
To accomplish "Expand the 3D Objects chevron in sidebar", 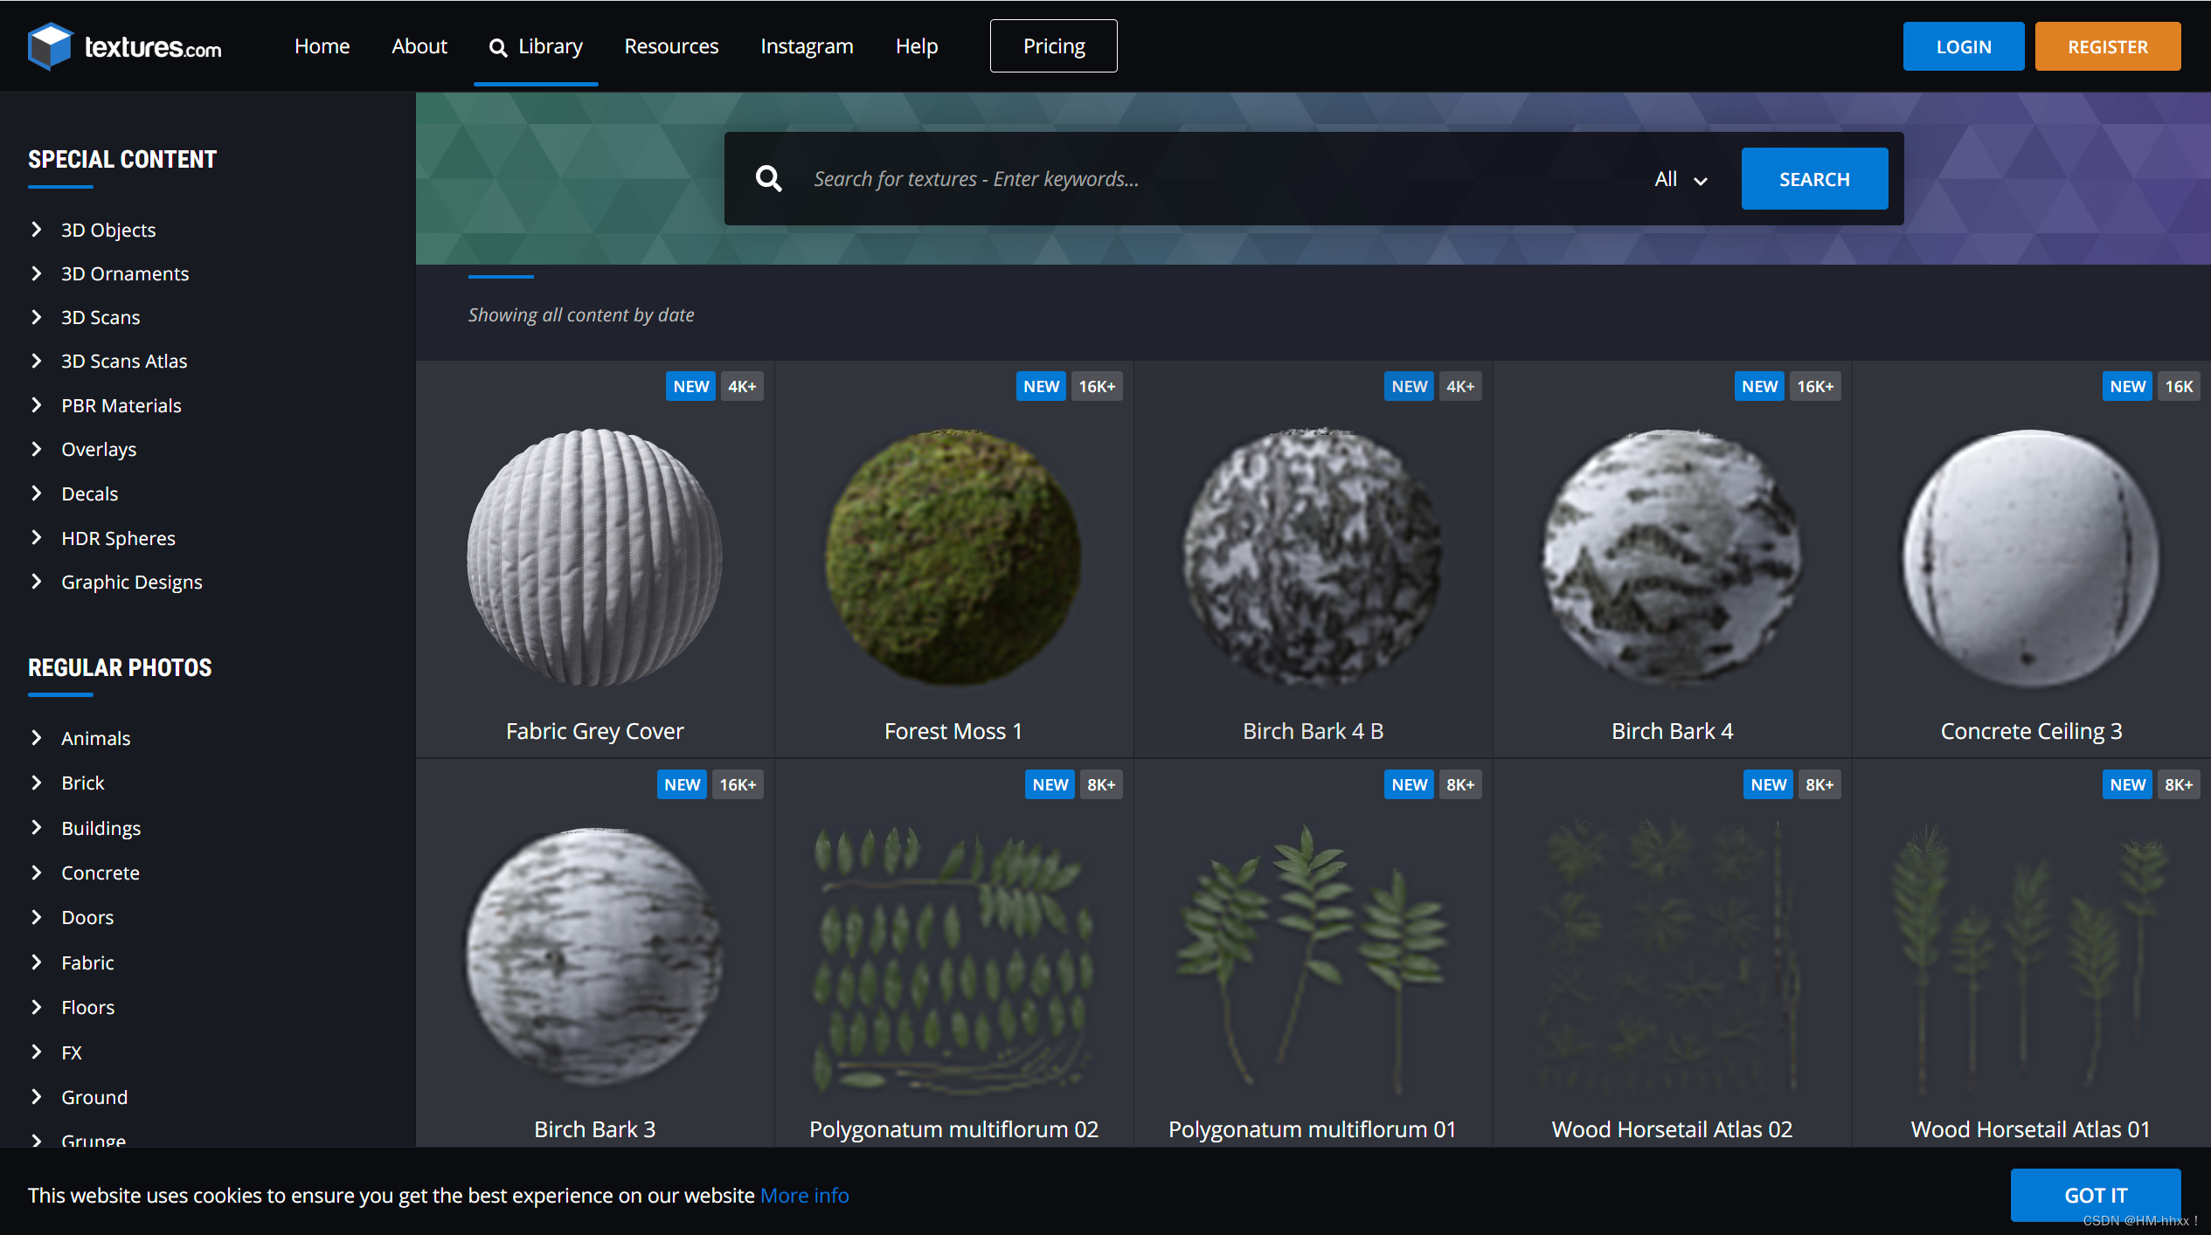I will click(x=37, y=230).
